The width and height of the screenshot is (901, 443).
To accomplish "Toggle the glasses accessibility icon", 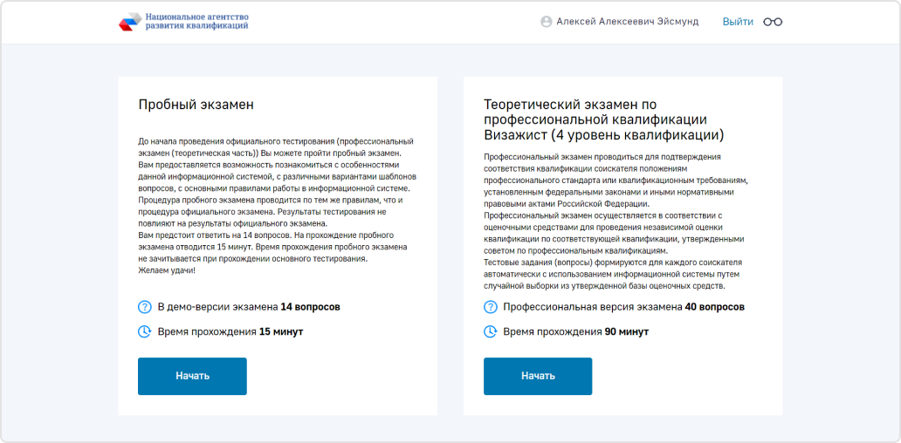I will tap(773, 22).
